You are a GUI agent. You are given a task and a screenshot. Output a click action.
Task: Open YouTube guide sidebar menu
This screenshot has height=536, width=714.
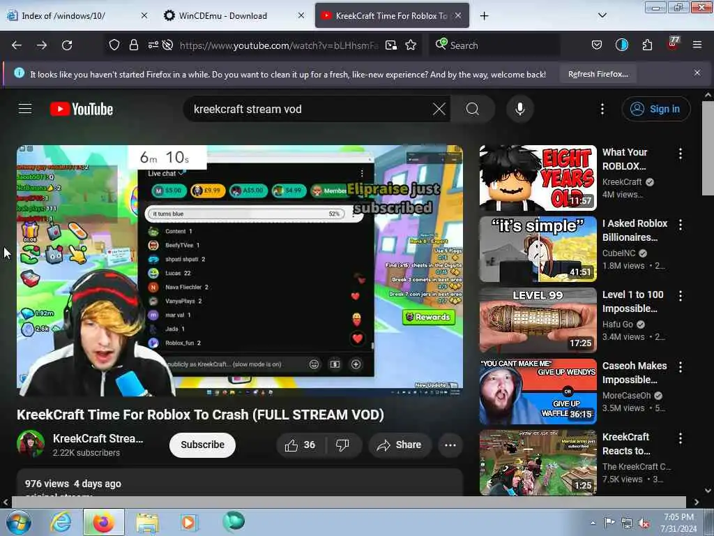(x=25, y=109)
